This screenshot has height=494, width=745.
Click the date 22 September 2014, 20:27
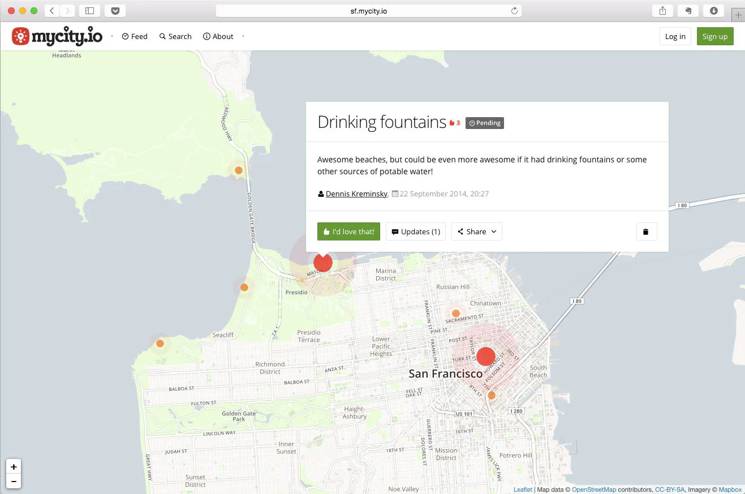444,194
